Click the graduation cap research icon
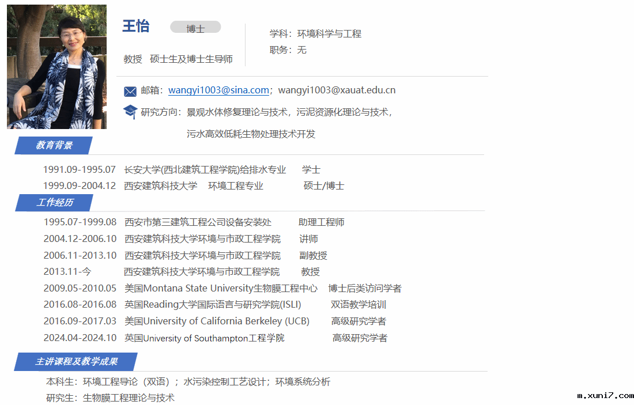The height and width of the screenshot is (405, 634). 130,112
